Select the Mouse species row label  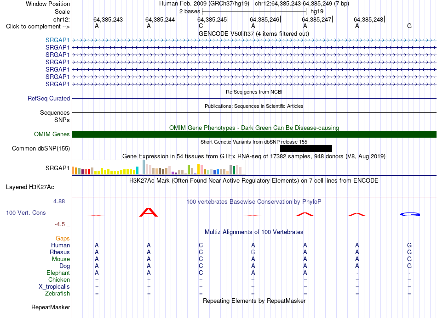[x=61, y=259]
